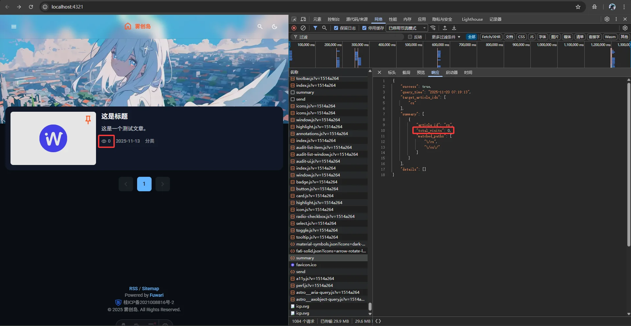Open DevTools three-dot customize menu
631x326 pixels.
(x=616, y=19)
